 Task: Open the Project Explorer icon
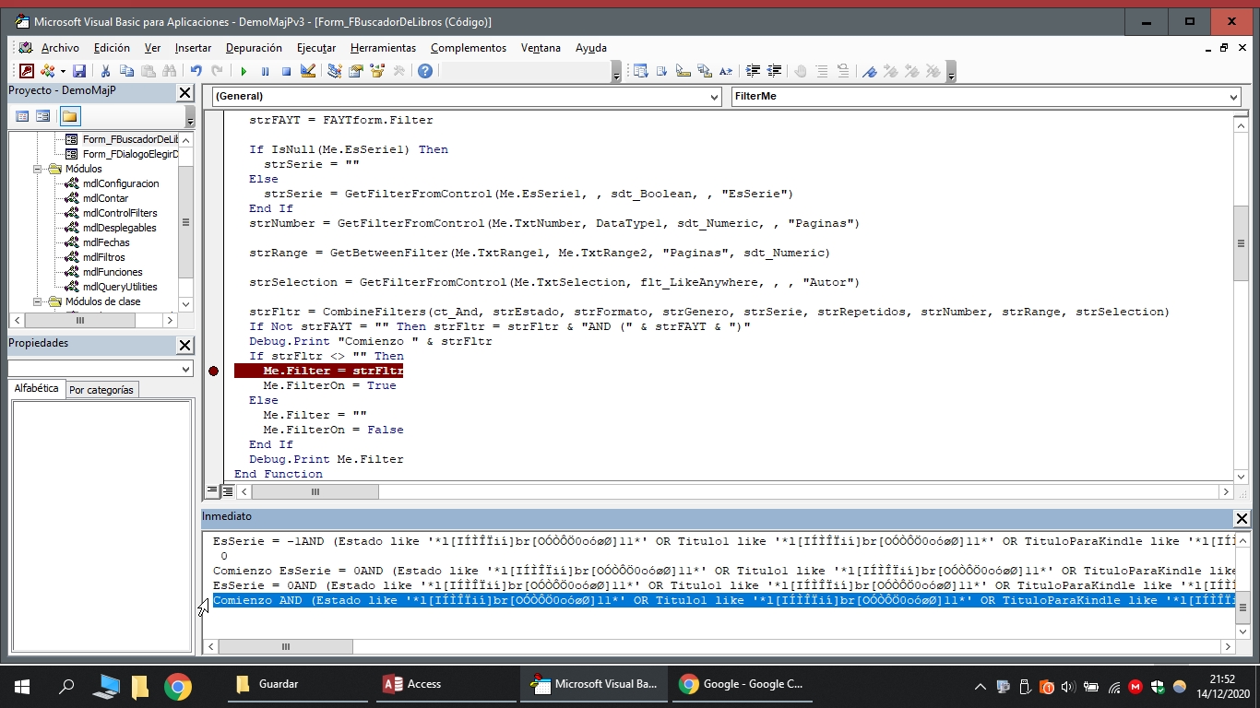(334, 71)
